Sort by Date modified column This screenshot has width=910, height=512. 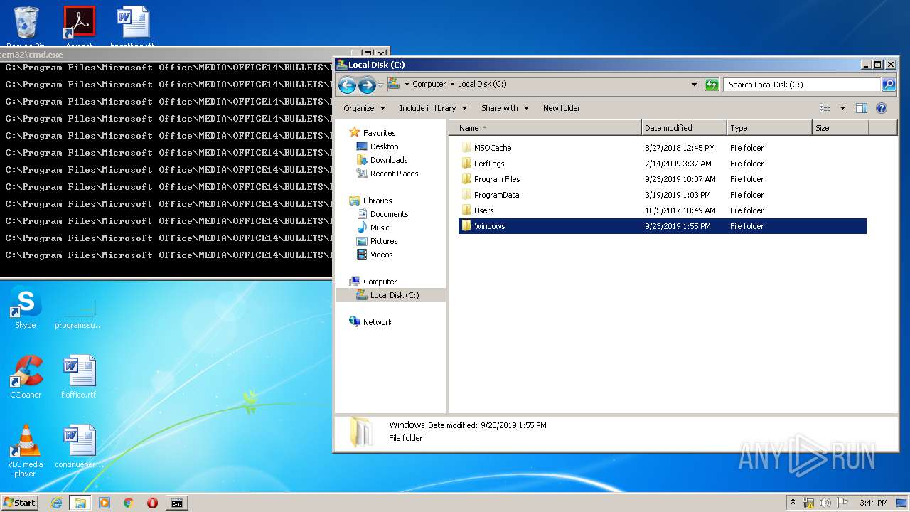pos(684,128)
